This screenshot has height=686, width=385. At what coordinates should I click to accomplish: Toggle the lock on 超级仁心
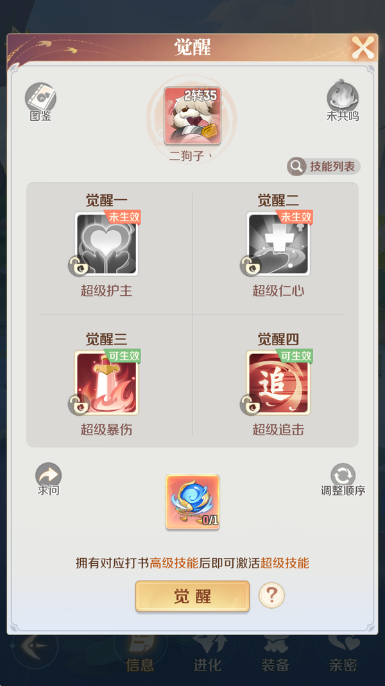[x=250, y=266]
